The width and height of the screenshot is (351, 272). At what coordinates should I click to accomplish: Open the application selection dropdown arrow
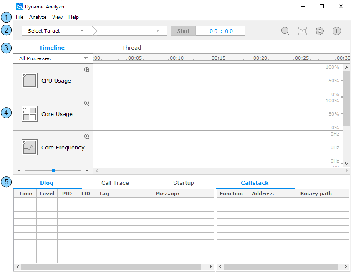[157, 30]
